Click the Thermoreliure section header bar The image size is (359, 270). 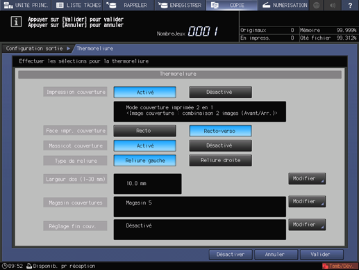(x=180, y=74)
